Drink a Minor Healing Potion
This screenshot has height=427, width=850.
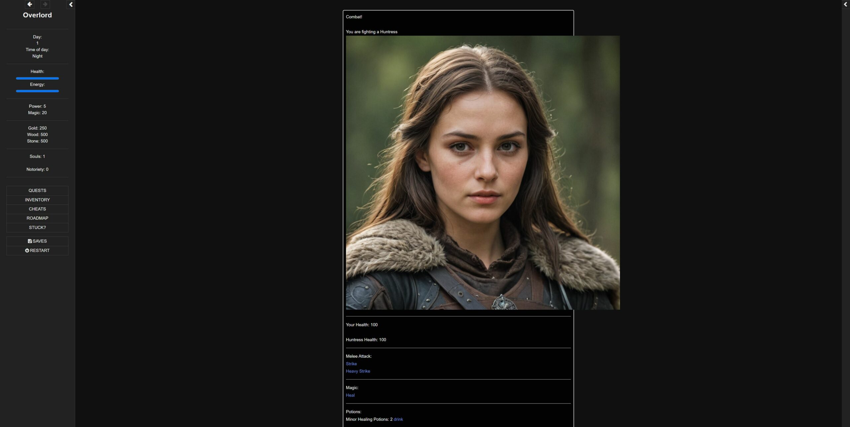tap(398, 419)
